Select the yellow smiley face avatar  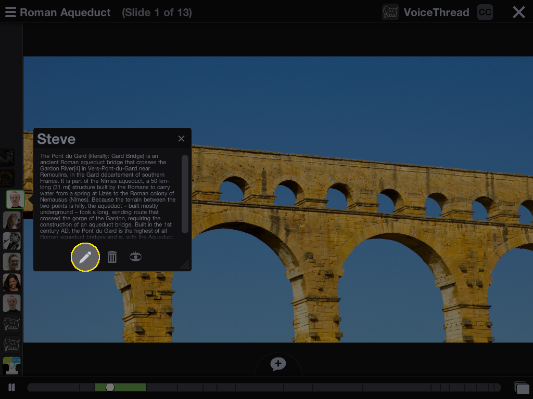click(x=7, y=179)
